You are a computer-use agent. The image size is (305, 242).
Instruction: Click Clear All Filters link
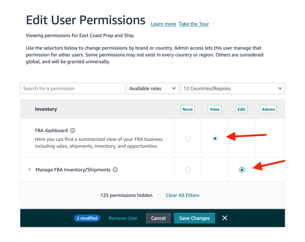[183, 195]
